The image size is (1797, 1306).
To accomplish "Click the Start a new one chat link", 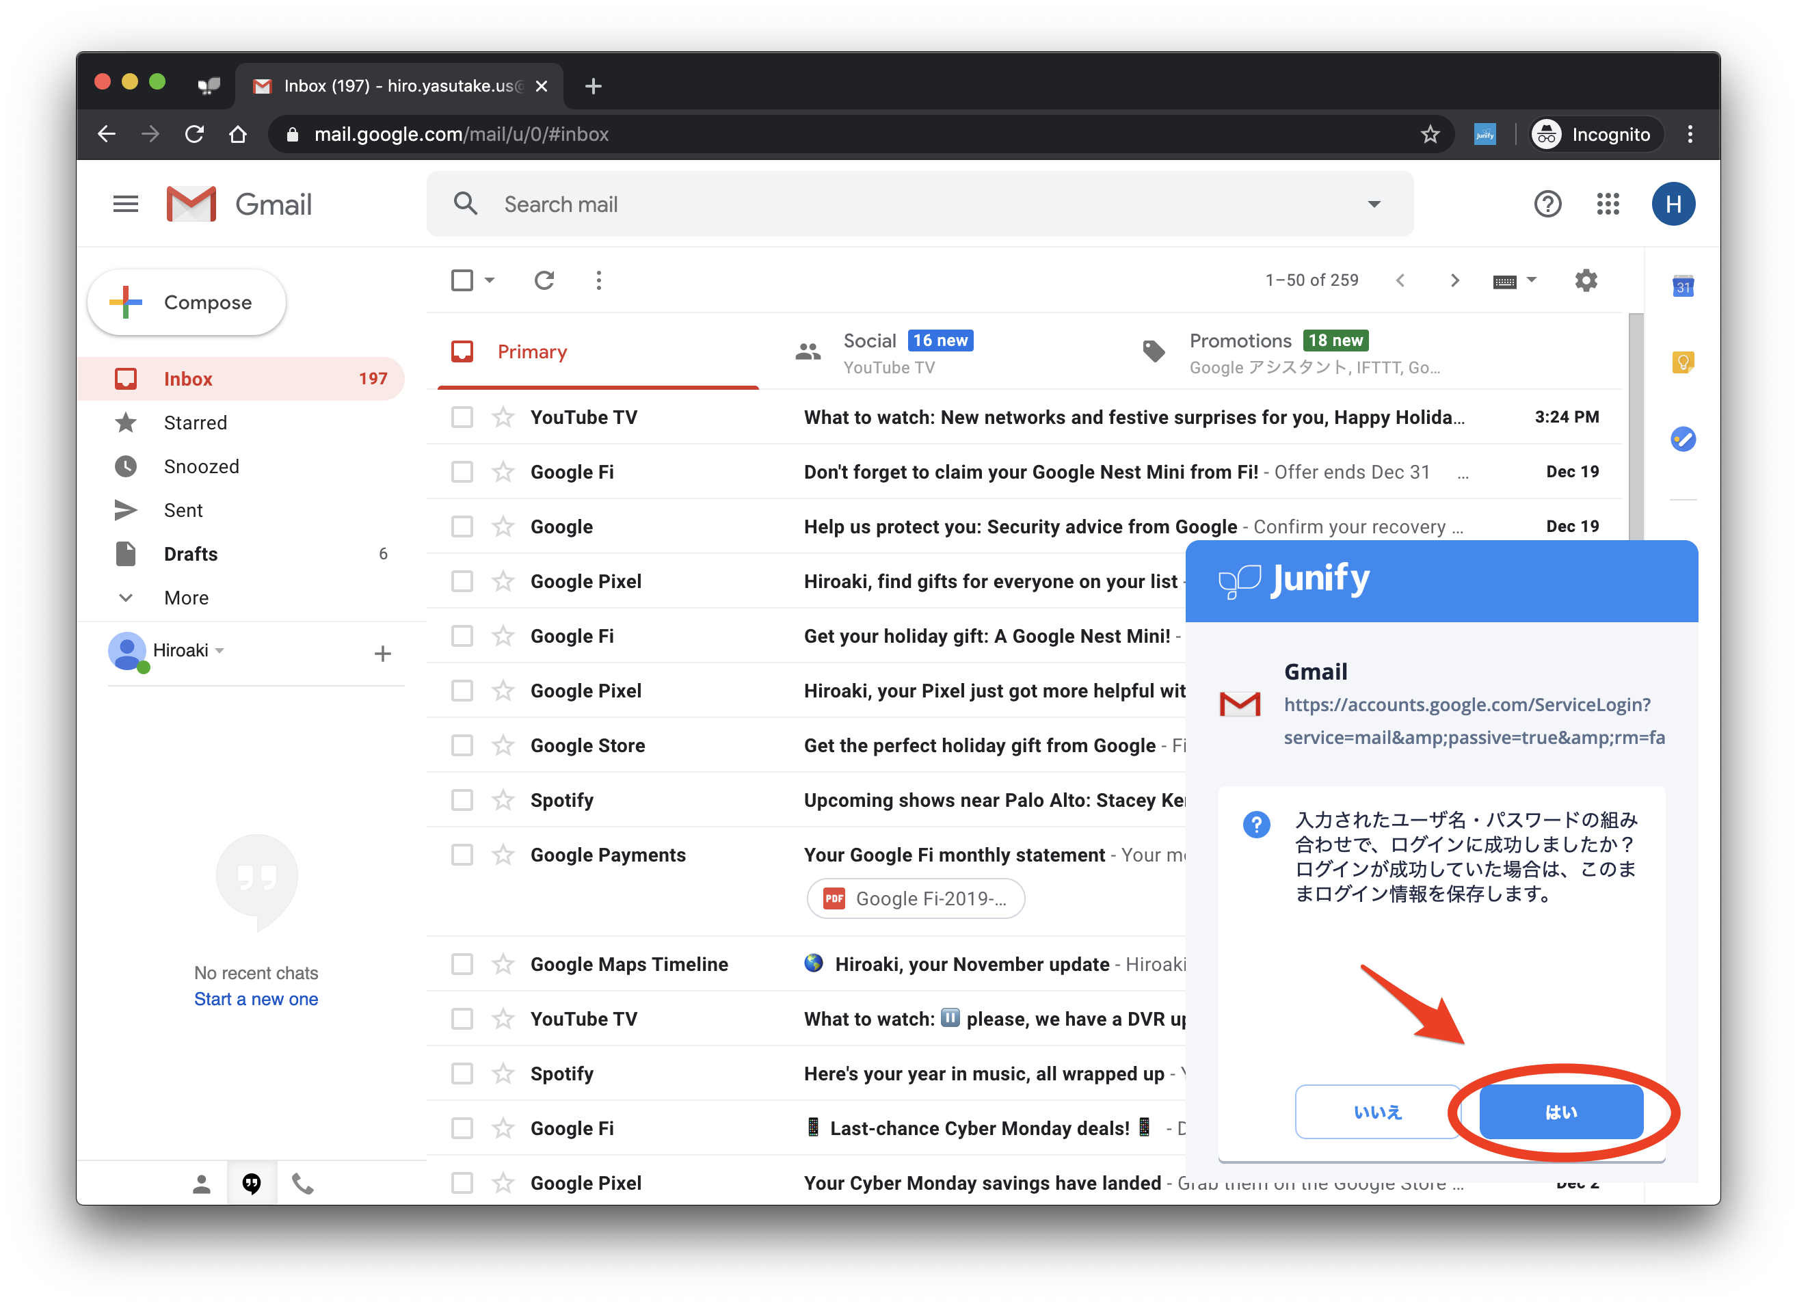I will [x=256, y=998].
